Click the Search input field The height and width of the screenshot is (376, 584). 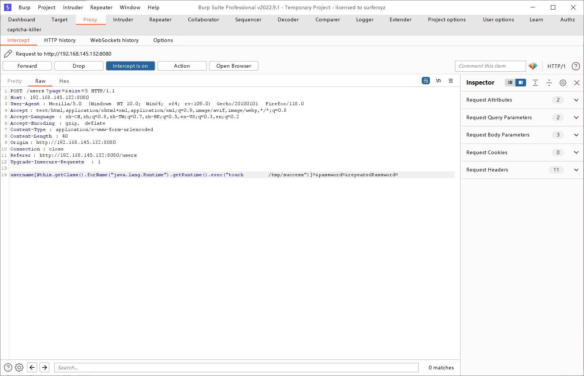[236, 368]
